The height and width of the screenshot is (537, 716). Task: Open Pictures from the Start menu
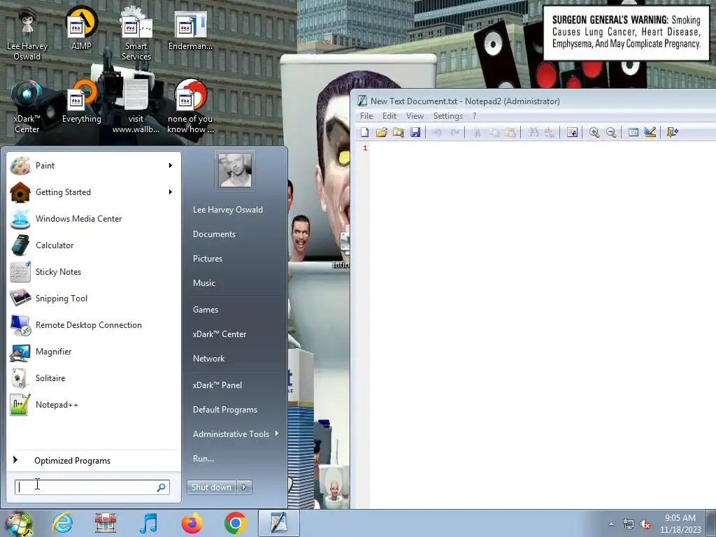(208, 259)
